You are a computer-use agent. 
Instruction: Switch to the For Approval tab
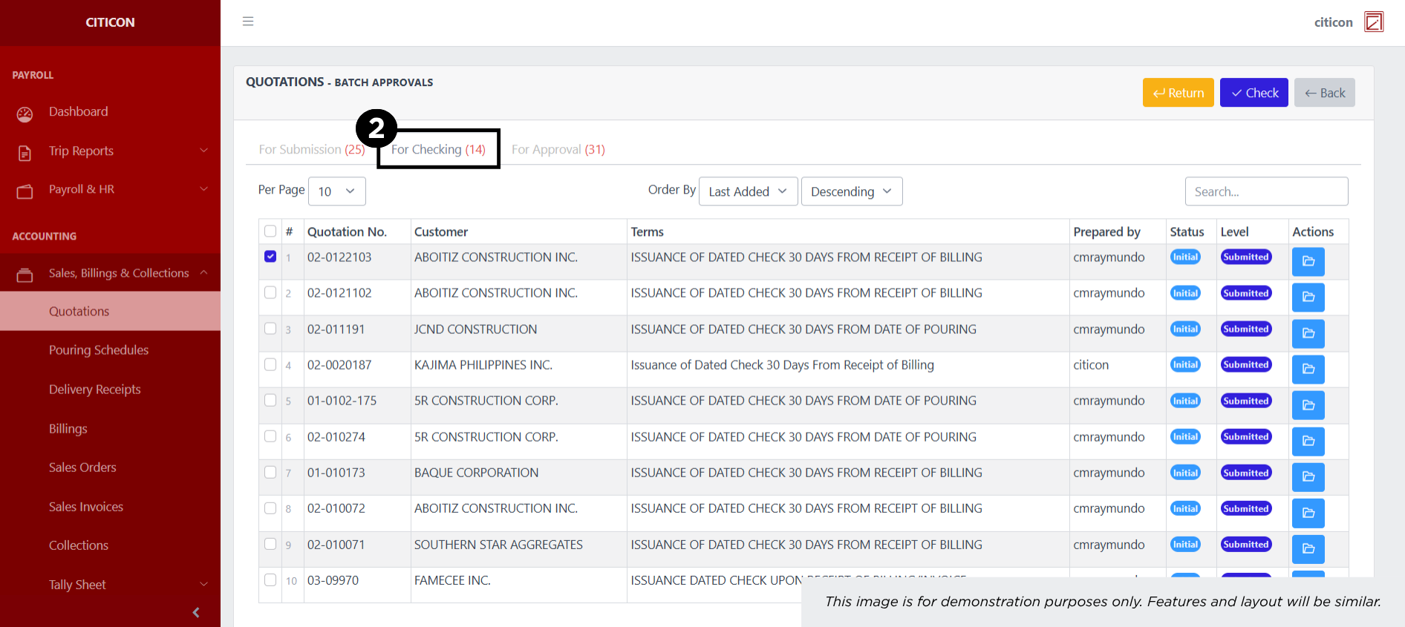[x=558, y=150]
